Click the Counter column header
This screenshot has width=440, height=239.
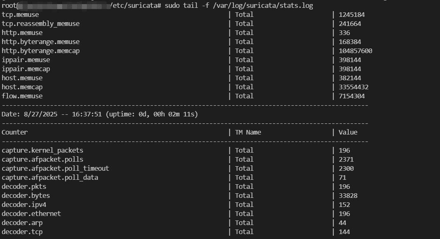point(15,132)
